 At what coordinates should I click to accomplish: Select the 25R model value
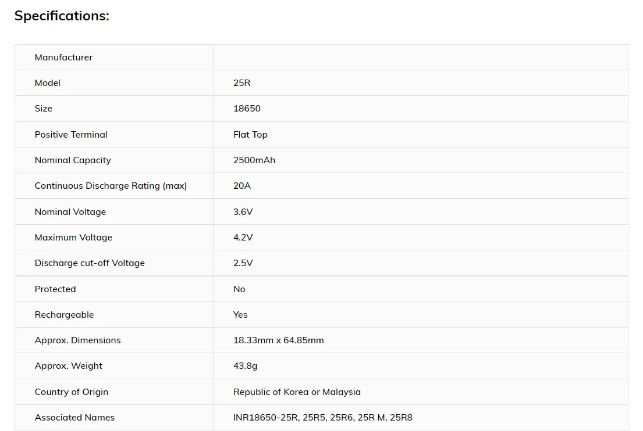tap(241, 83)
